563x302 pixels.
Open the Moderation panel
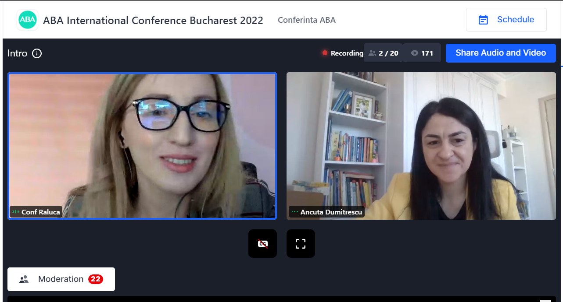coord(61,279)
